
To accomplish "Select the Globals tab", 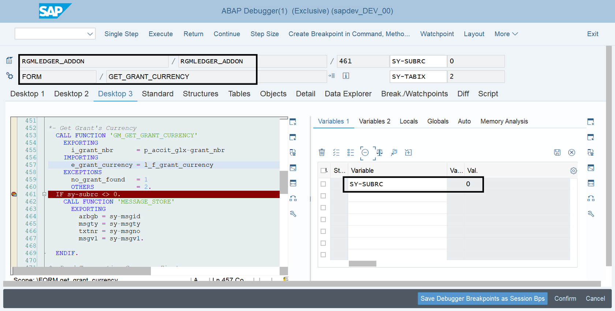I will click(x=438, y=121).
